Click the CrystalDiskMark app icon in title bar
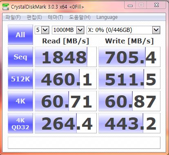This screenshot has width=169, height=155. pyautogui.click(x=6, y=7)
